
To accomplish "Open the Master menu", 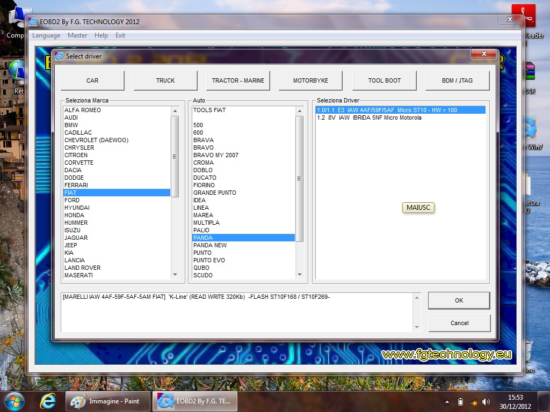I will 77,35.
